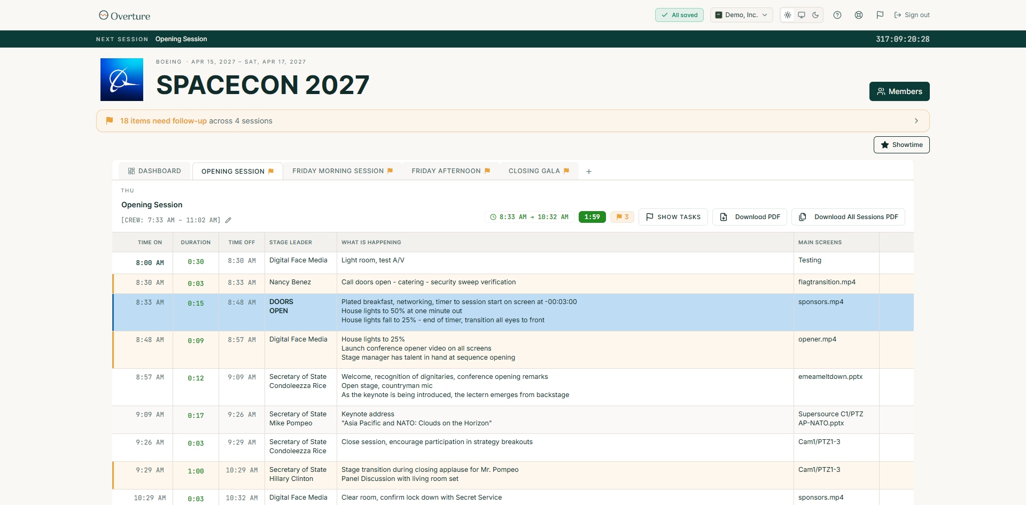
Task: Click the 3 flagged items badge
Action: click(x=622, y=217)
